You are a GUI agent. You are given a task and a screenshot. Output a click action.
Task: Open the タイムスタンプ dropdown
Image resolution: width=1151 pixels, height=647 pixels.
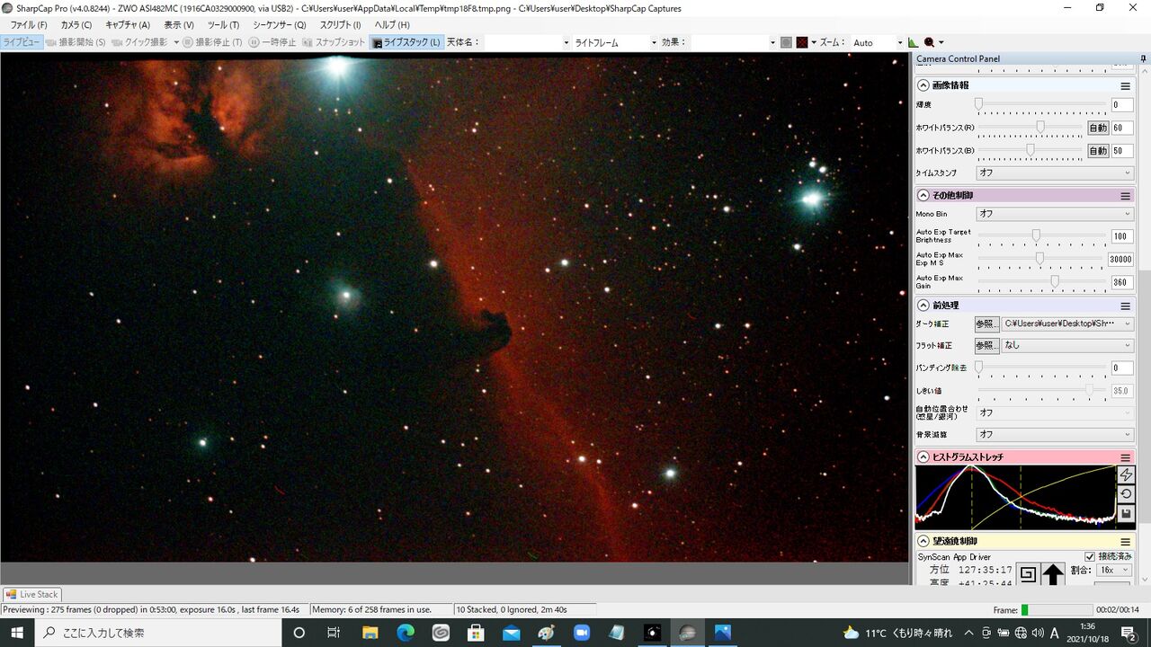point(1055,173)
